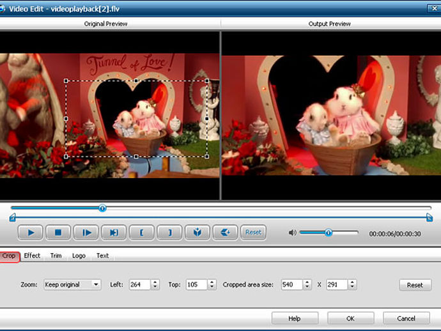Click the cropped width field showing 540

292,284
